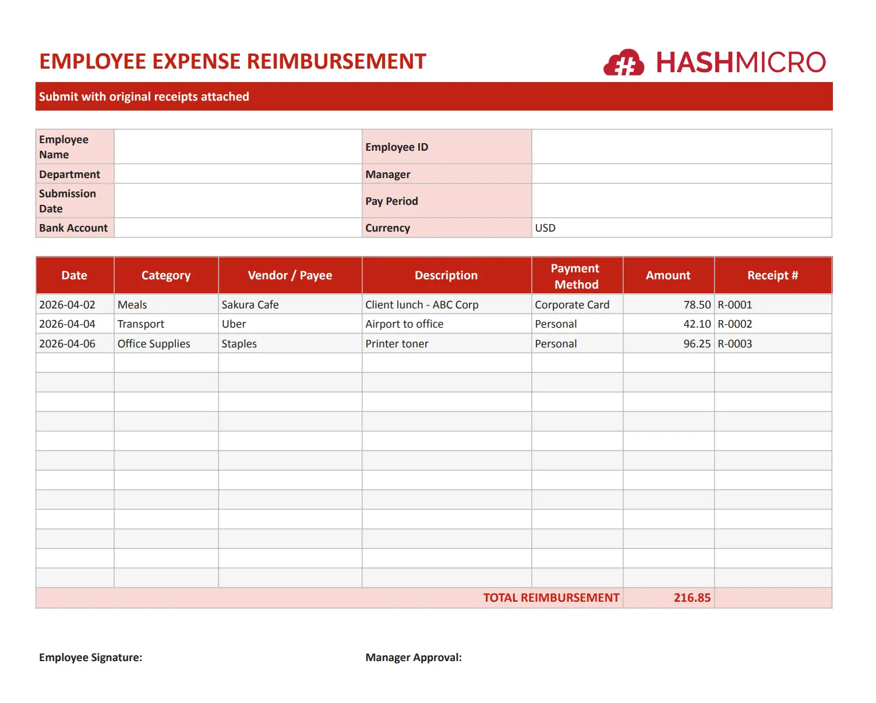Click the Bank Account input cell

pos(238,228)
